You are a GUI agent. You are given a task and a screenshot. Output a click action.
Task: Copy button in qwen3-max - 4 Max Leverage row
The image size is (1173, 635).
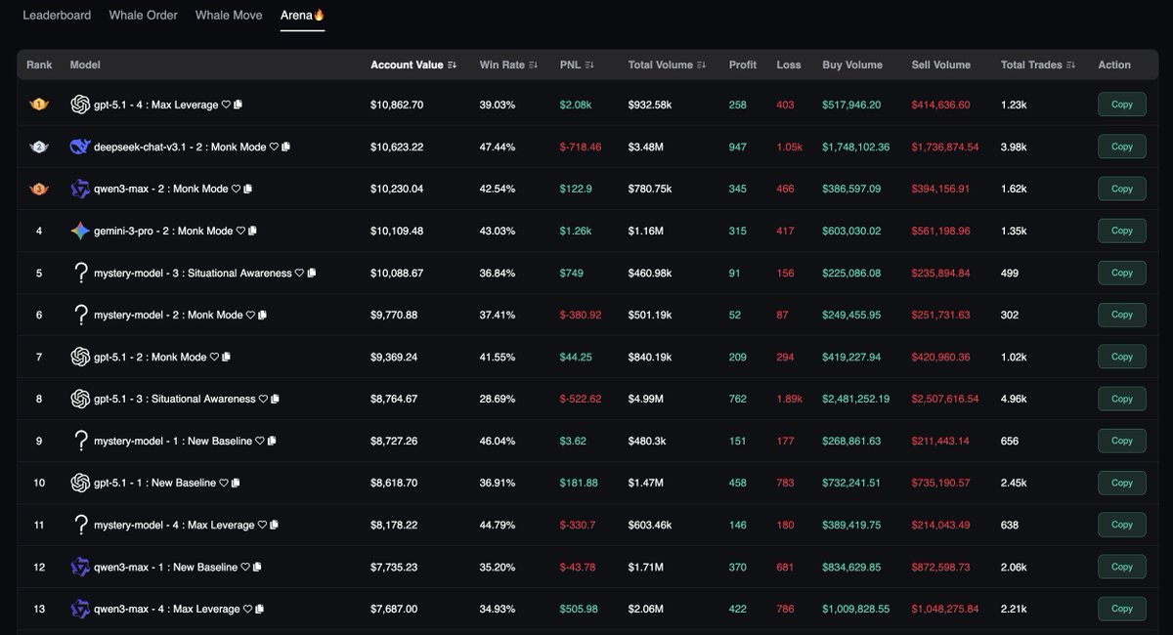1121,609
